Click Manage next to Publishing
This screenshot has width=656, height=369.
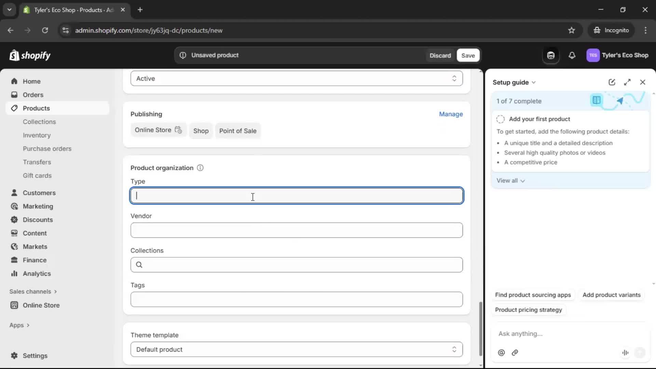(451, 114)
